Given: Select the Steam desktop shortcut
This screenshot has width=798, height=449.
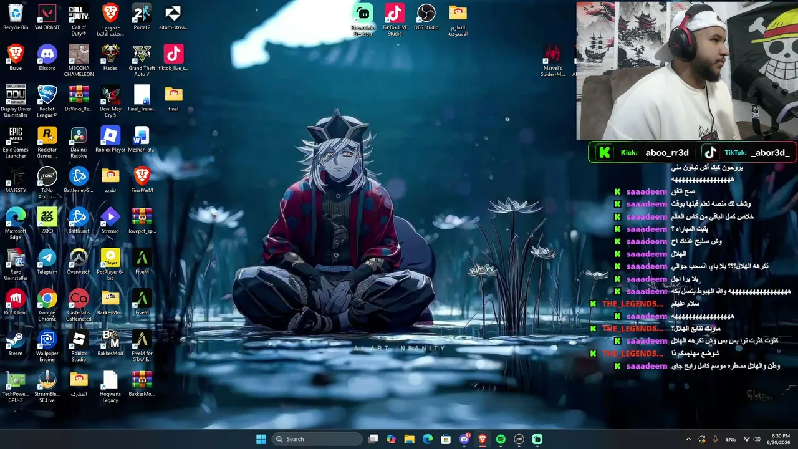Looking at the screenshot, I should pos(16,342).
